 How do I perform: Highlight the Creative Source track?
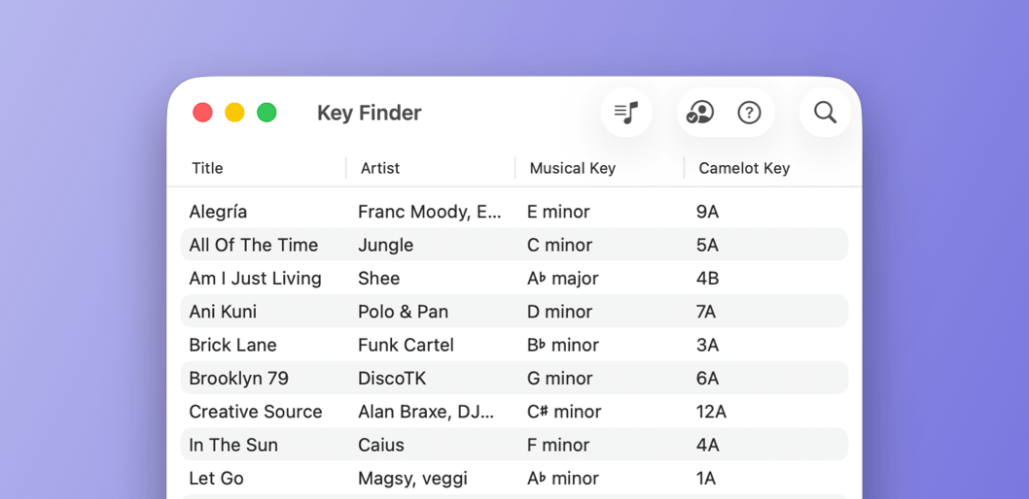pos(255,412)
